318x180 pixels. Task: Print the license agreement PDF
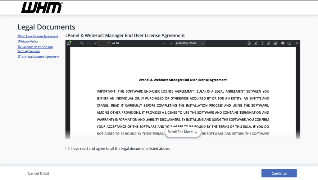coord(283,43)
